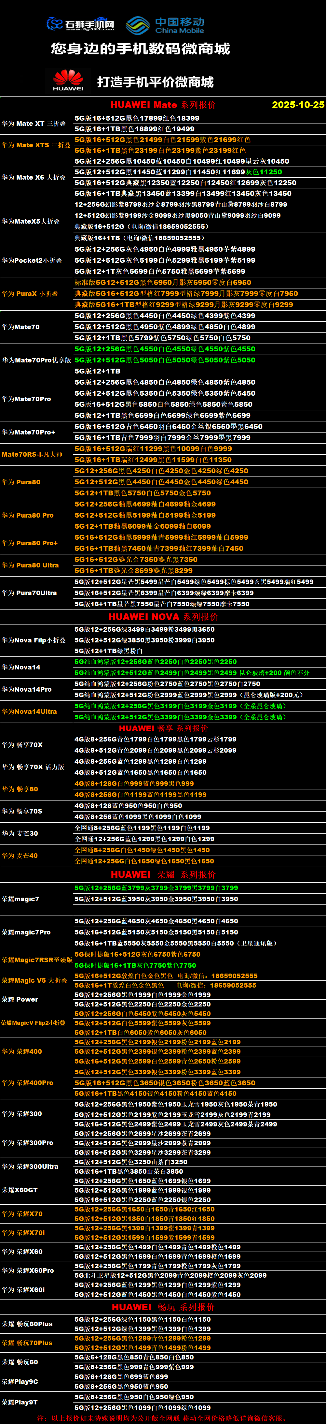Click the 荣耀magic7Pro model label
This screenshot has width=327, height=1424.
point(26,932)
